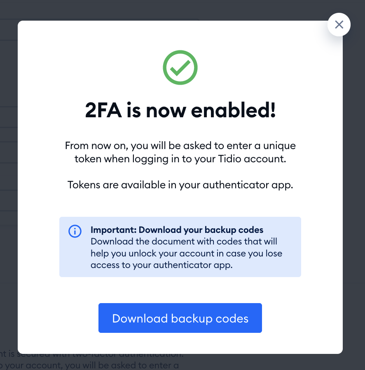Click the Download backup codes button
The width and height of the screenshot is (365, 370).
[x=180, y=318]
